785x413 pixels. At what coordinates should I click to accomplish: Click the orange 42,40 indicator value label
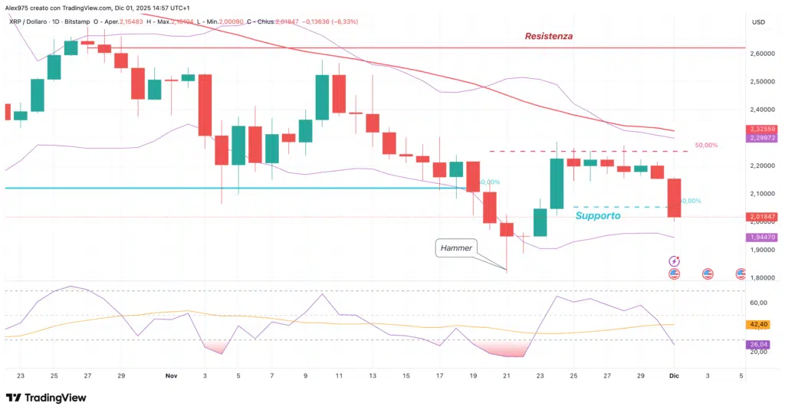click(x=762, y=324)
